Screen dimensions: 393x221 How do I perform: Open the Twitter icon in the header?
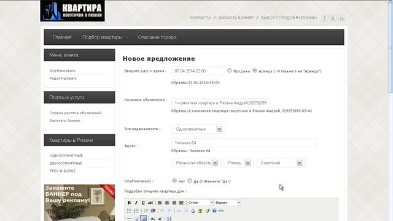(x=333, y=18)
